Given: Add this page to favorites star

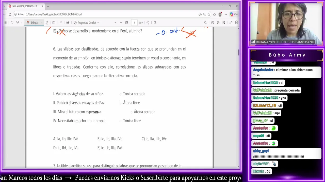Looking at the screenshot, I should pyautogui.click(x=209, y=14).
